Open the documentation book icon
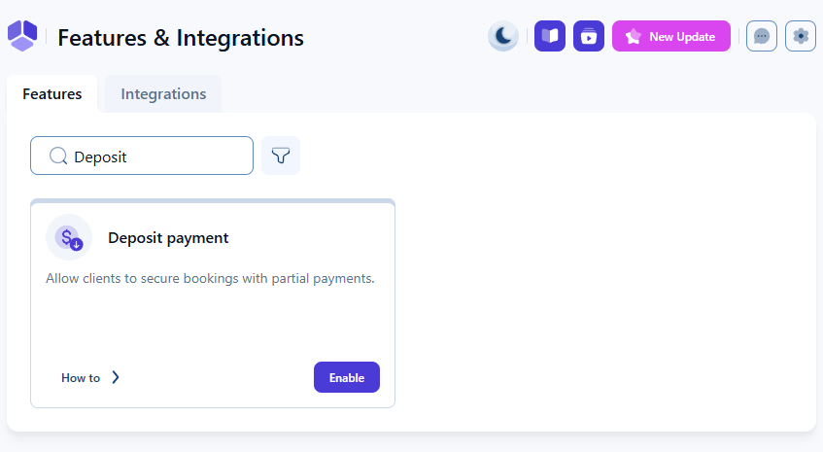The image size is (823, 452). coord(550,37)
